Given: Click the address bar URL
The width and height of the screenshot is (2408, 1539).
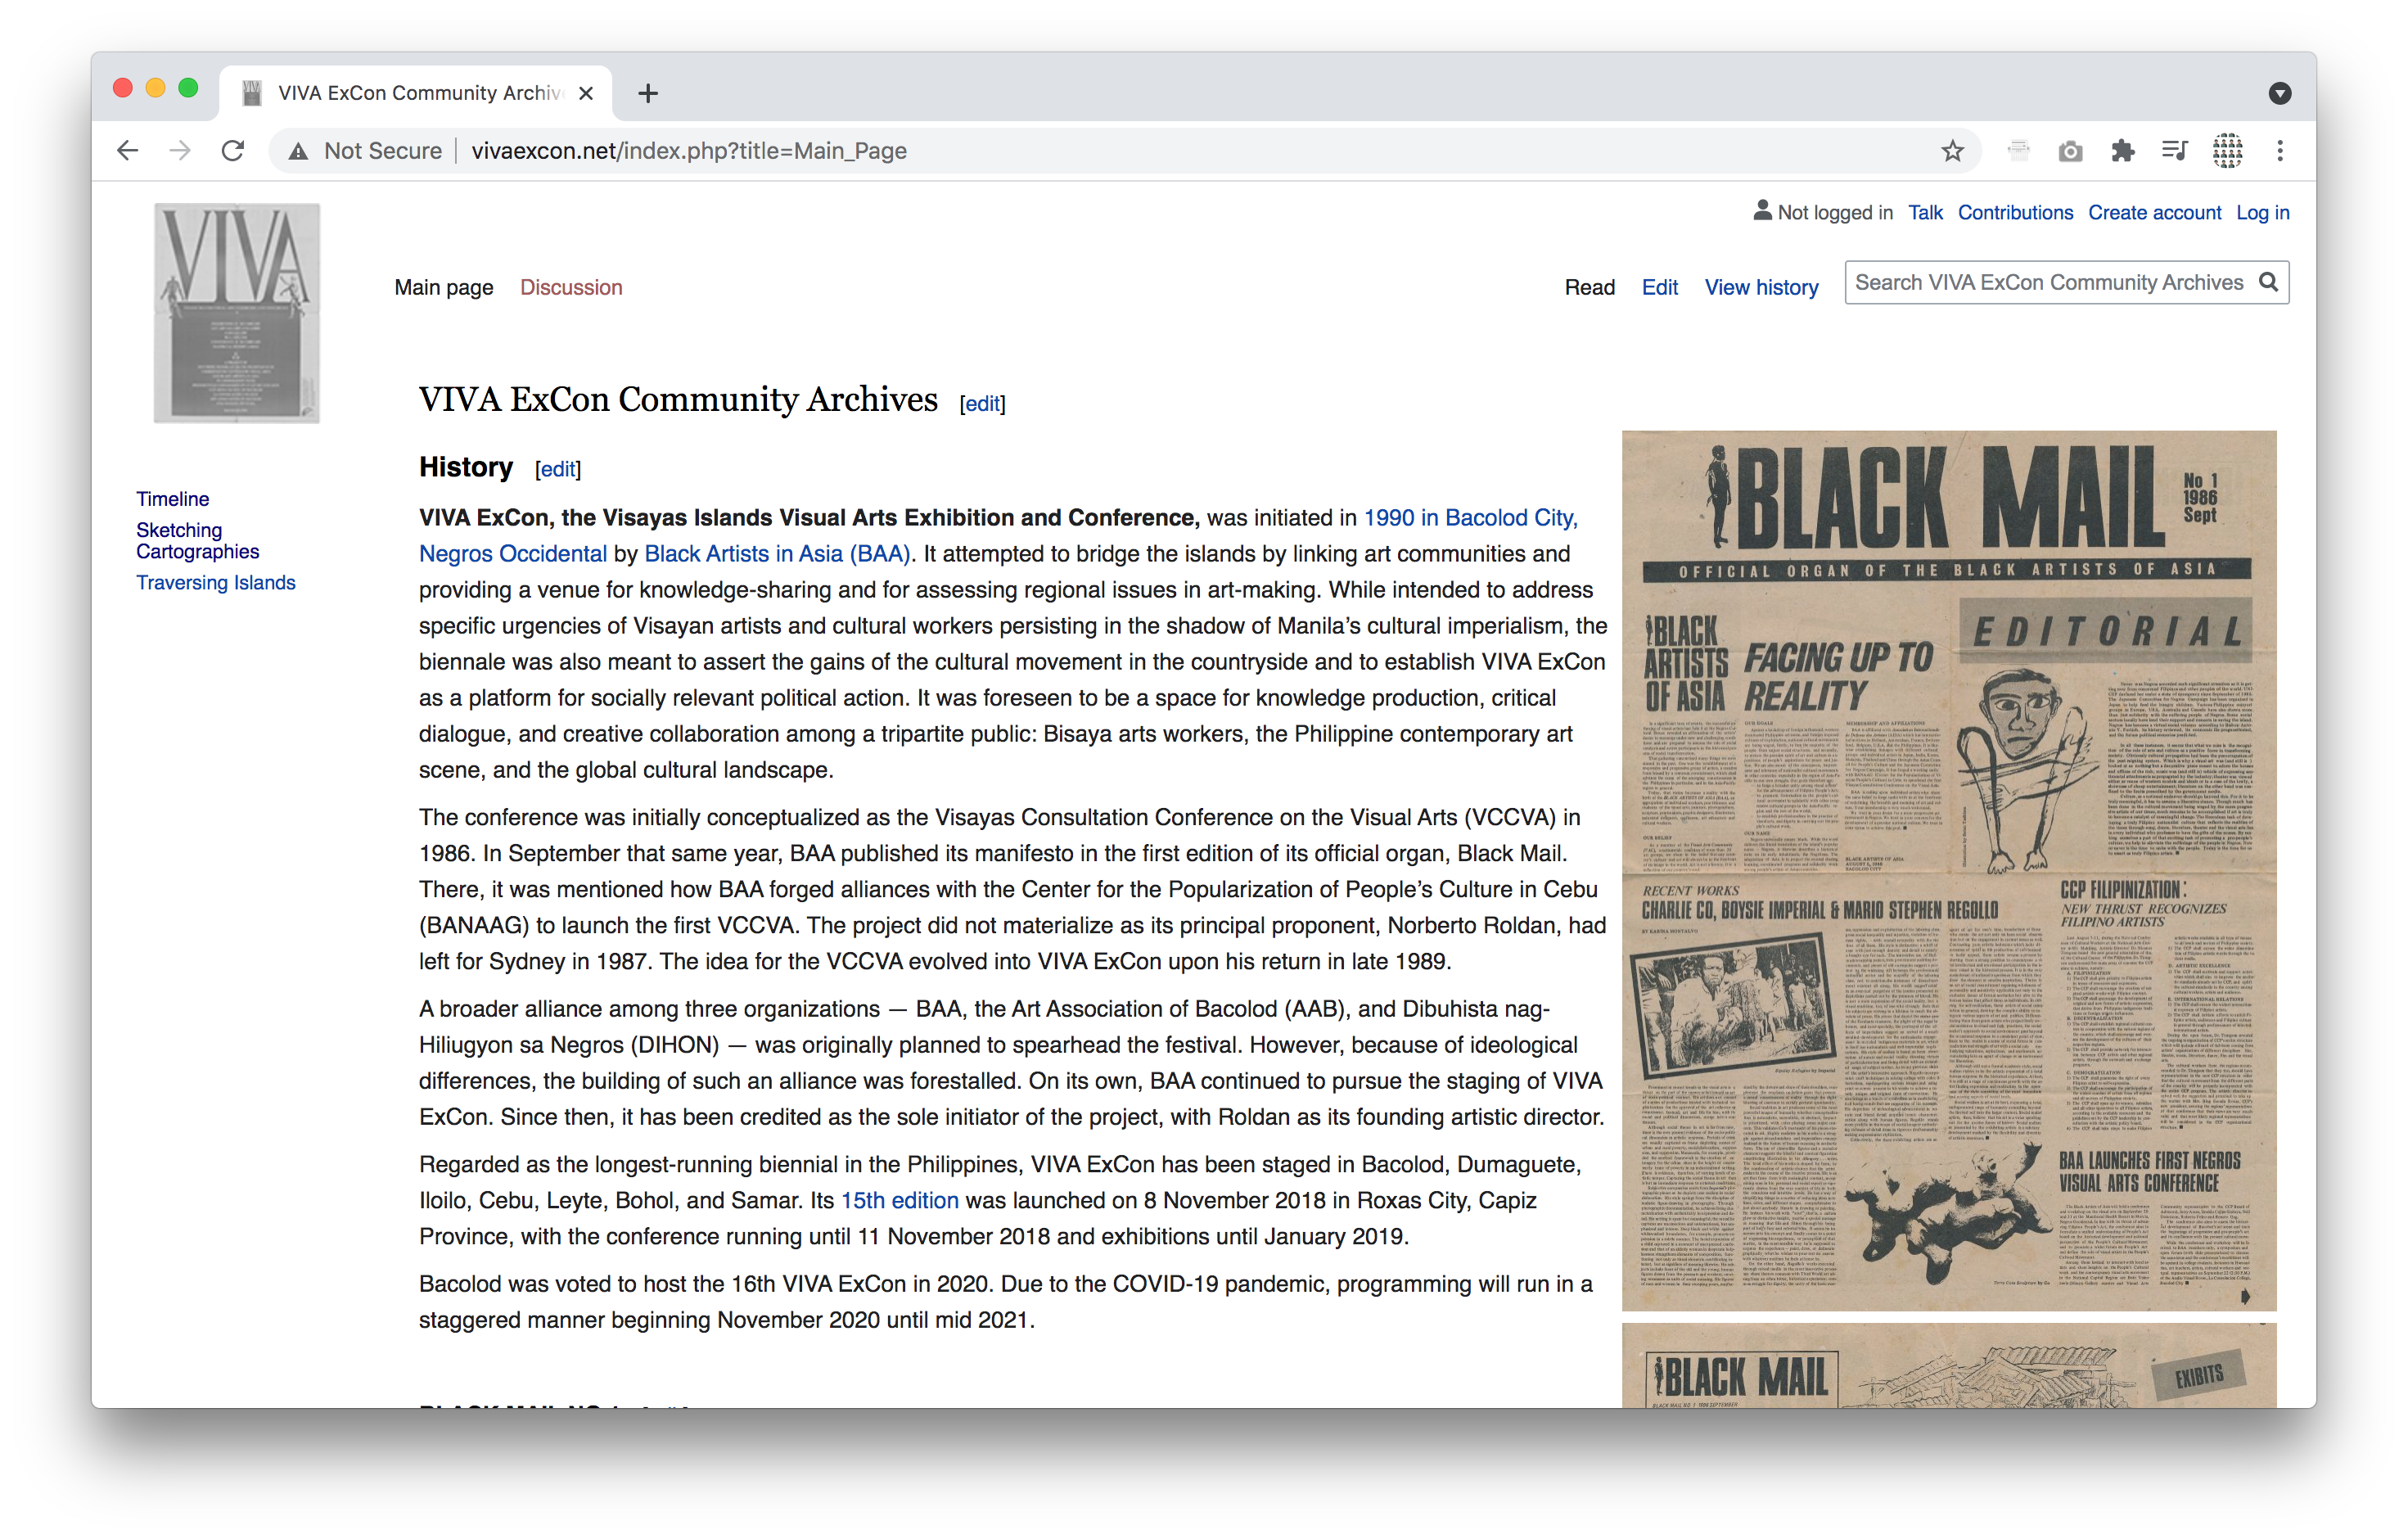Looking at the screenshot, I should [x=689, y=151].
